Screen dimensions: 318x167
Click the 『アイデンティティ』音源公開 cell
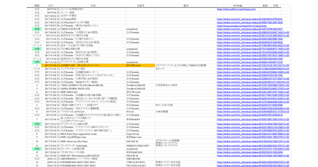(93, 62)
